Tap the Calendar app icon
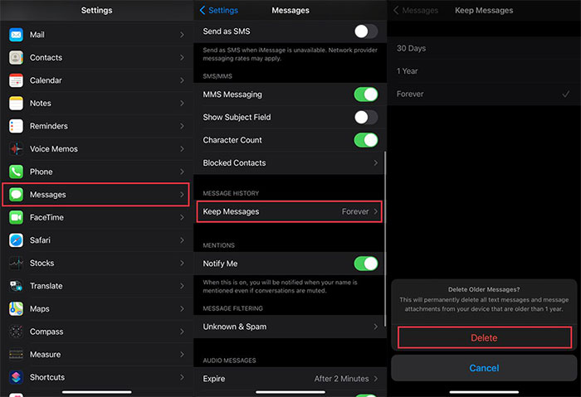The image size is (581, 397). click(16, 80)
